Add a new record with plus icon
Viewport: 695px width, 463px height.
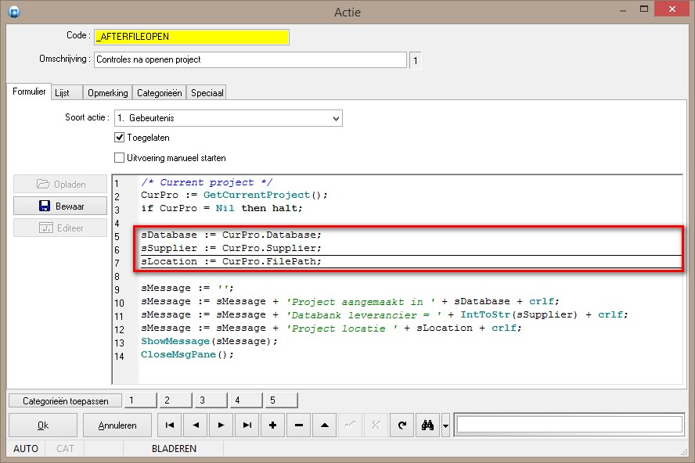click(272, 425)
